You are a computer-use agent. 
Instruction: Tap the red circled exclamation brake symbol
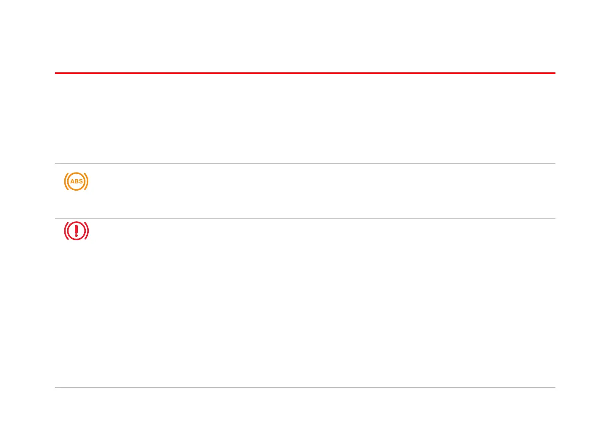click(x=76, y=231)
